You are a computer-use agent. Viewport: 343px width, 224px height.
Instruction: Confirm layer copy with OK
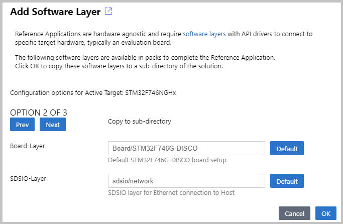coord(326,213)
